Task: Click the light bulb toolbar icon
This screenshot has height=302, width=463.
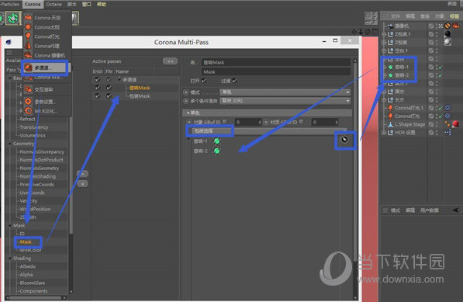Action: [75, 19]
